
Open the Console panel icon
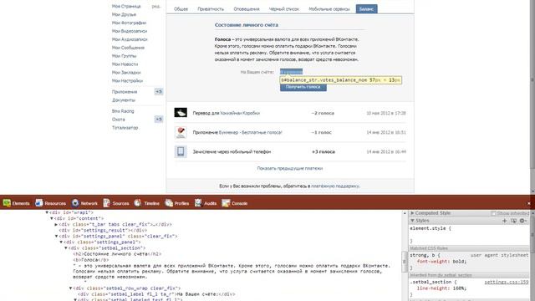click(226, 203)
